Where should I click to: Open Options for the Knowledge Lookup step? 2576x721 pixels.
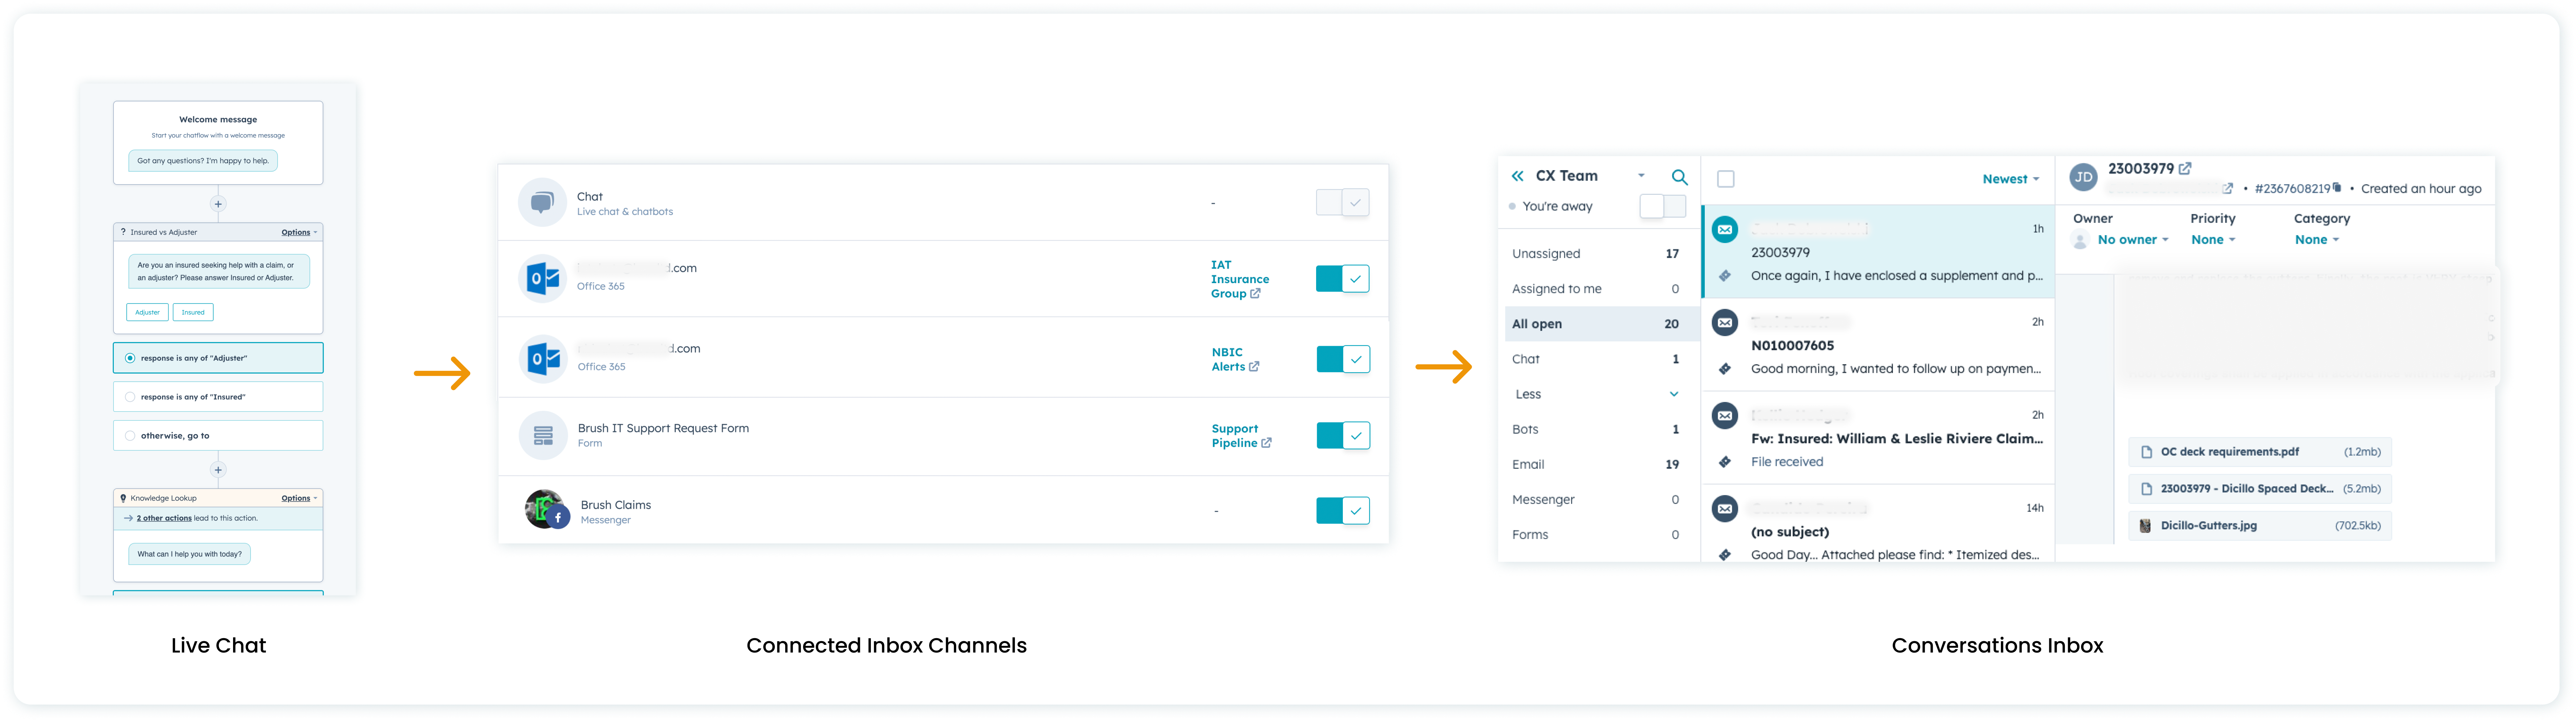tap(299, 498)
